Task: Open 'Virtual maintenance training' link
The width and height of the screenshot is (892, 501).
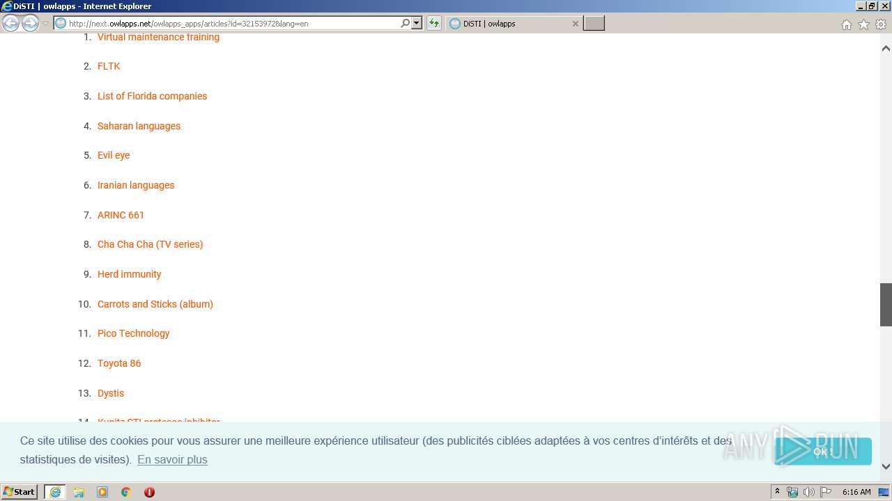Action: click(158, 37)
